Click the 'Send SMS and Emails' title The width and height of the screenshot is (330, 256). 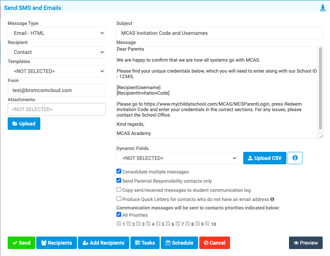coord(33,8)
